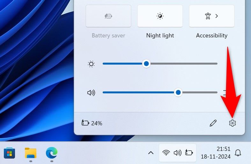Launch File Explorer from the taskbar
The height and width of the screenshot is (164, 251).
coord(31,153)
